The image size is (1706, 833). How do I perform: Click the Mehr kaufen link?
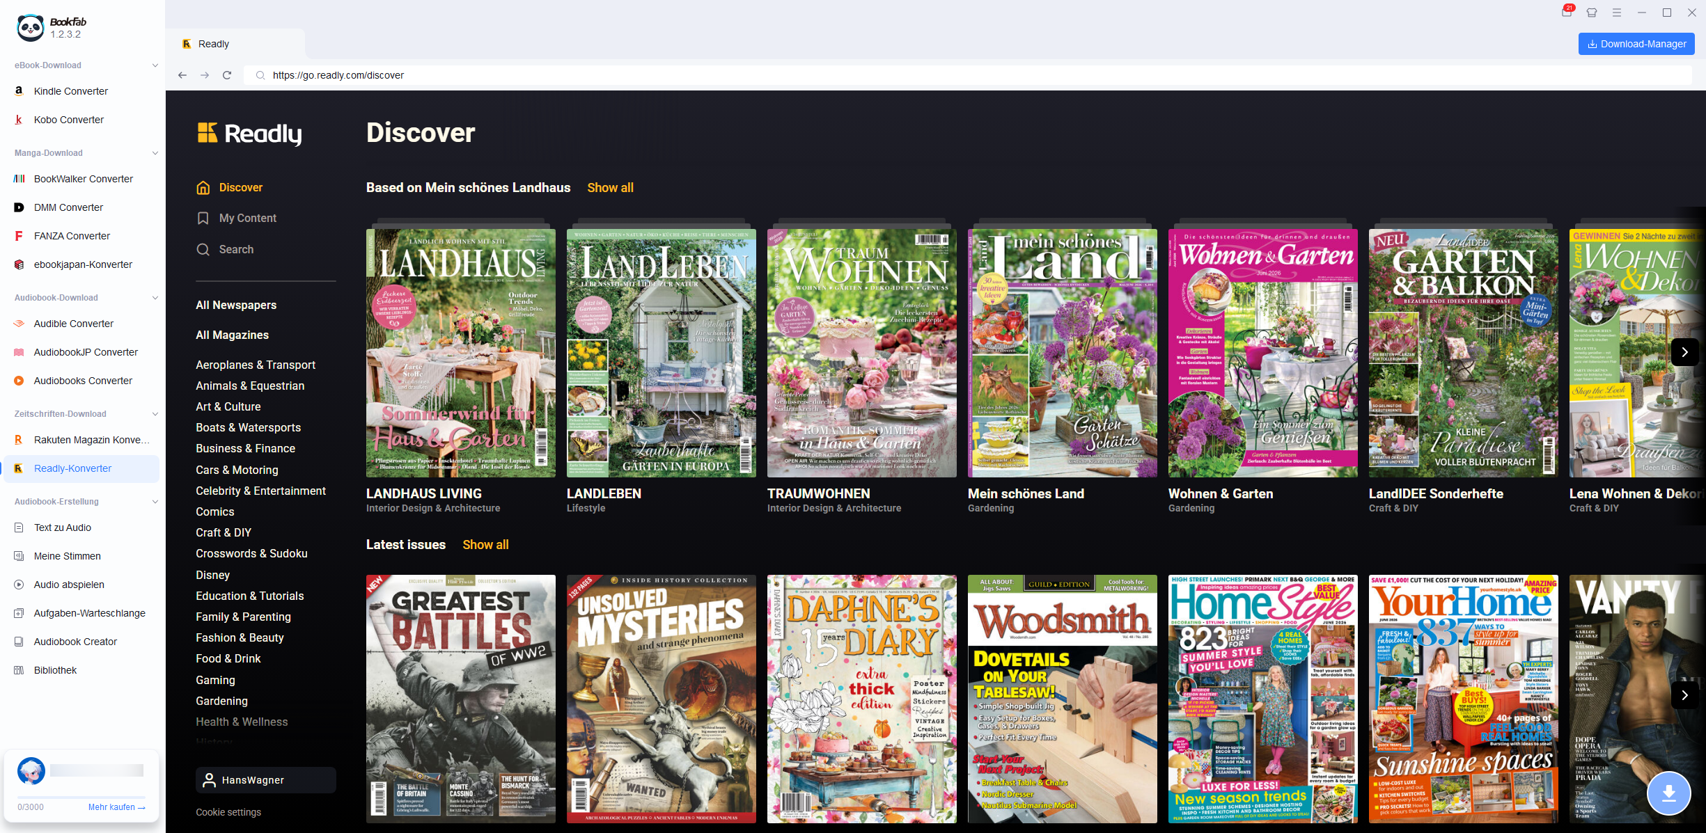click(x=116, y=807)
